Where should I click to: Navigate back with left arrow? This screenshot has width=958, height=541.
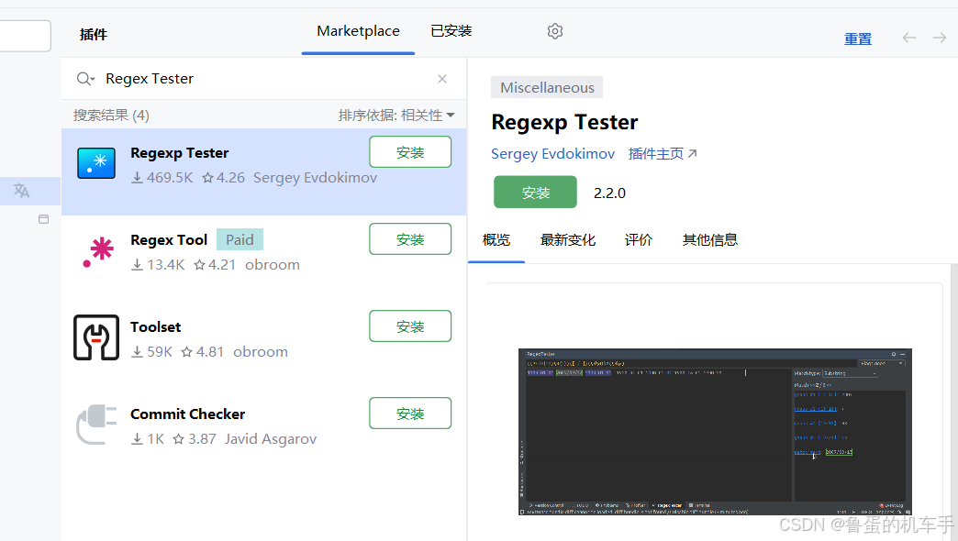pos(909,38)
